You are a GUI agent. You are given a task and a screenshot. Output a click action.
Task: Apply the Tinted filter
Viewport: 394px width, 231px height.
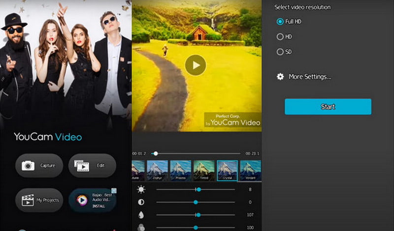204,171
